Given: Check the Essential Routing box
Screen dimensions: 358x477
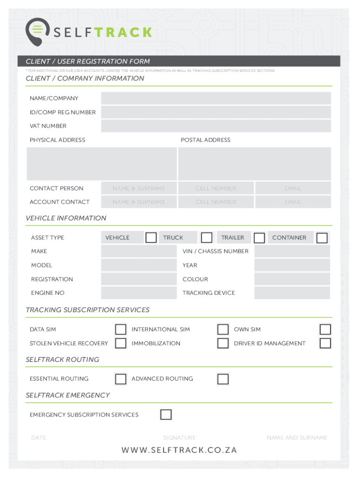Looking at the screenshot, I should [x=120, y=379].
